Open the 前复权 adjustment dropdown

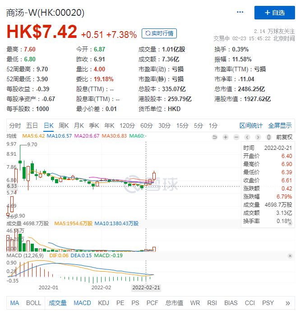(284, 137)
